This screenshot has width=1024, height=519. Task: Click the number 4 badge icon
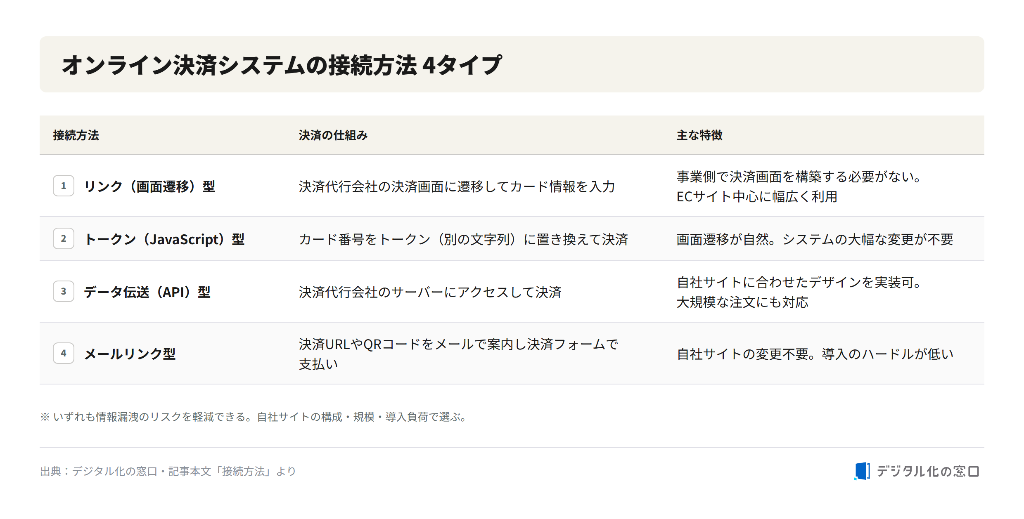[x=64, y=353]
